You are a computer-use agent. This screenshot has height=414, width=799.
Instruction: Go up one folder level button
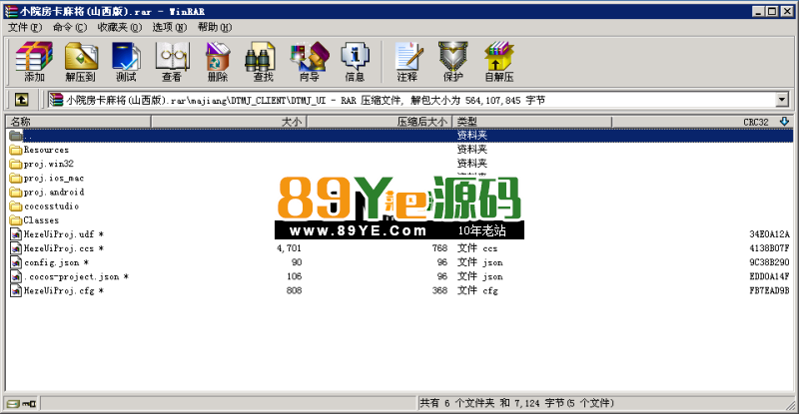click(21, 100)
